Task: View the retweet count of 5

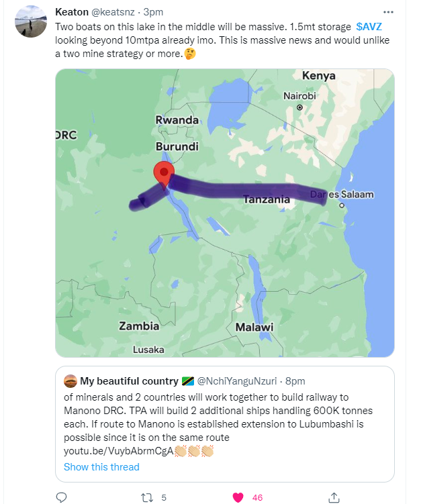Action: (164, 497)
